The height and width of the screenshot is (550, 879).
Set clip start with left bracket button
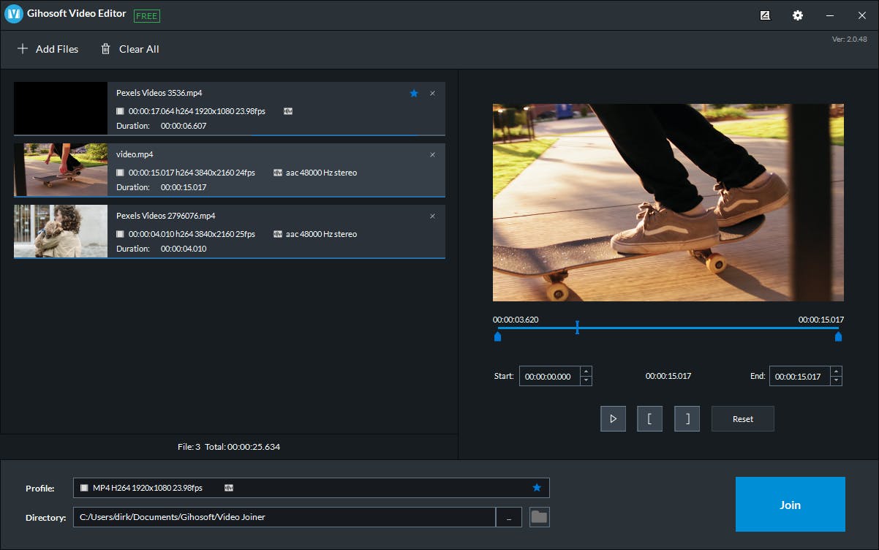coord(649,419)
